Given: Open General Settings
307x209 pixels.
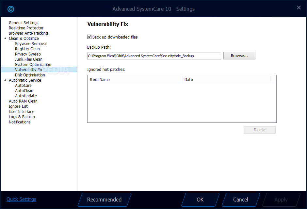Looking at the screenshot, I should (24, 23).
